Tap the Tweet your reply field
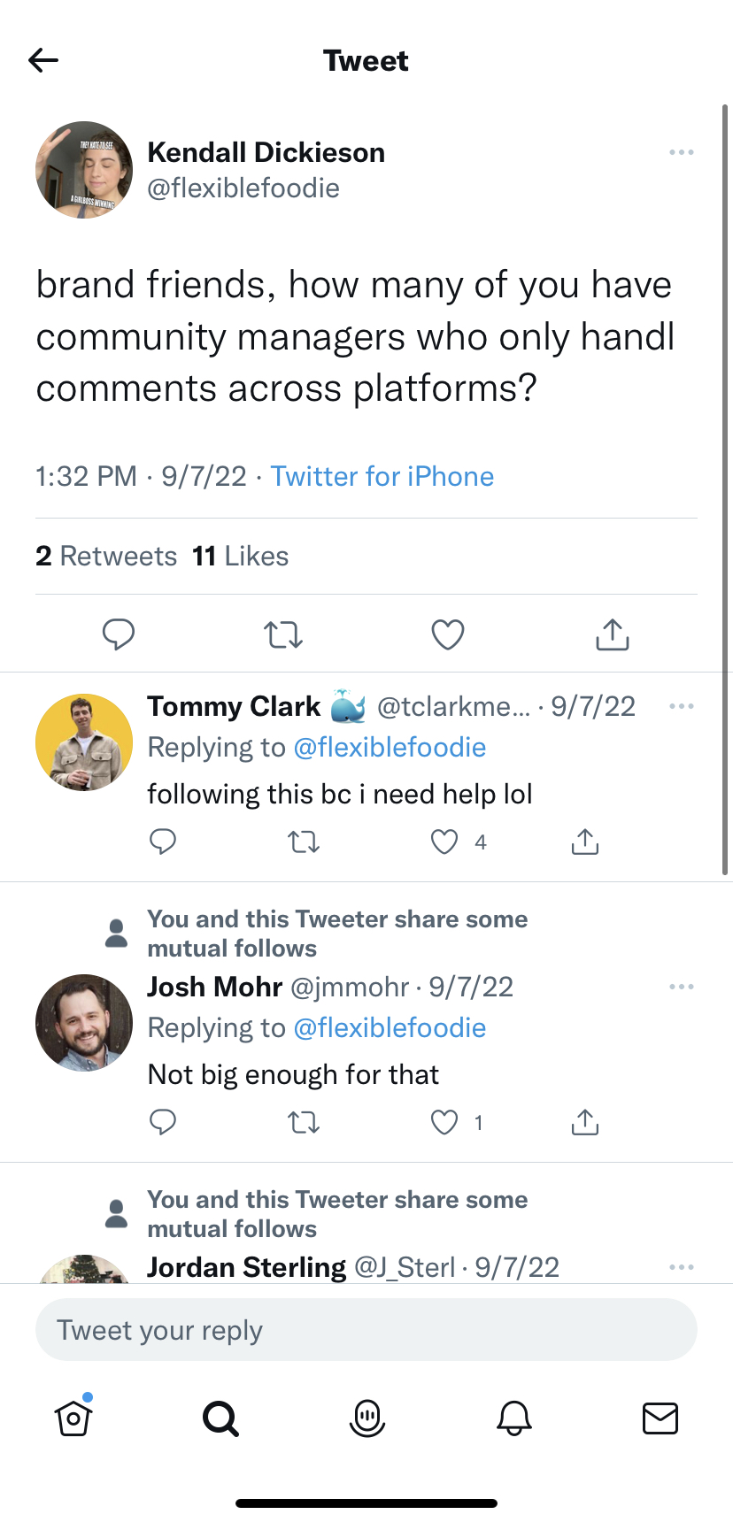 point(366,1329)
